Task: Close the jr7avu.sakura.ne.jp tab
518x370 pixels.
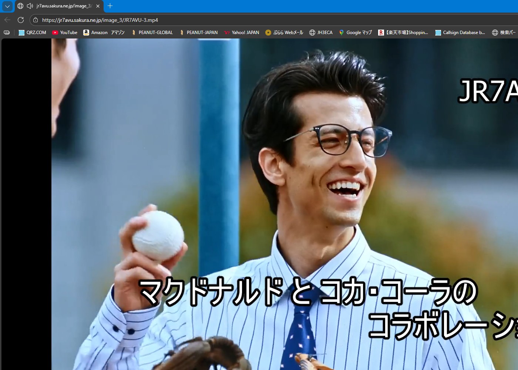Action: pyautogui.click(x=98, y=6)
